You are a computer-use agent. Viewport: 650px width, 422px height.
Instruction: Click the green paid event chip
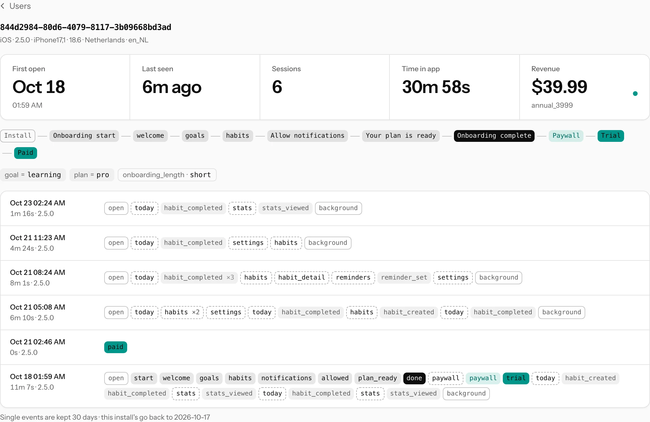[x=115, y=347]
